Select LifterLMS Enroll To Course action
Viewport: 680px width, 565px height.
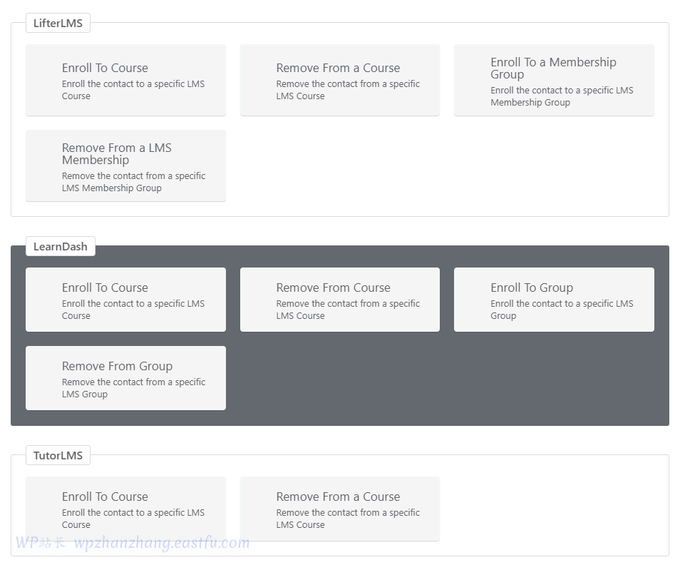125,80
